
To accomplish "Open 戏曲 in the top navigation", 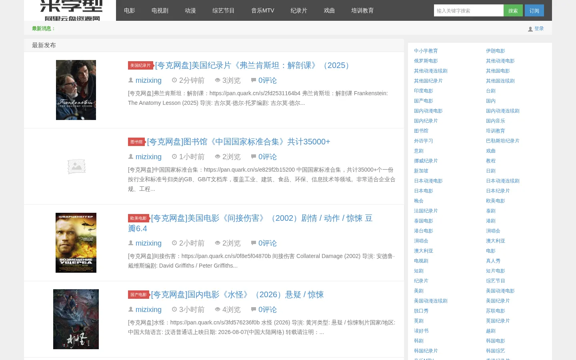I will (x=329, y=10).
